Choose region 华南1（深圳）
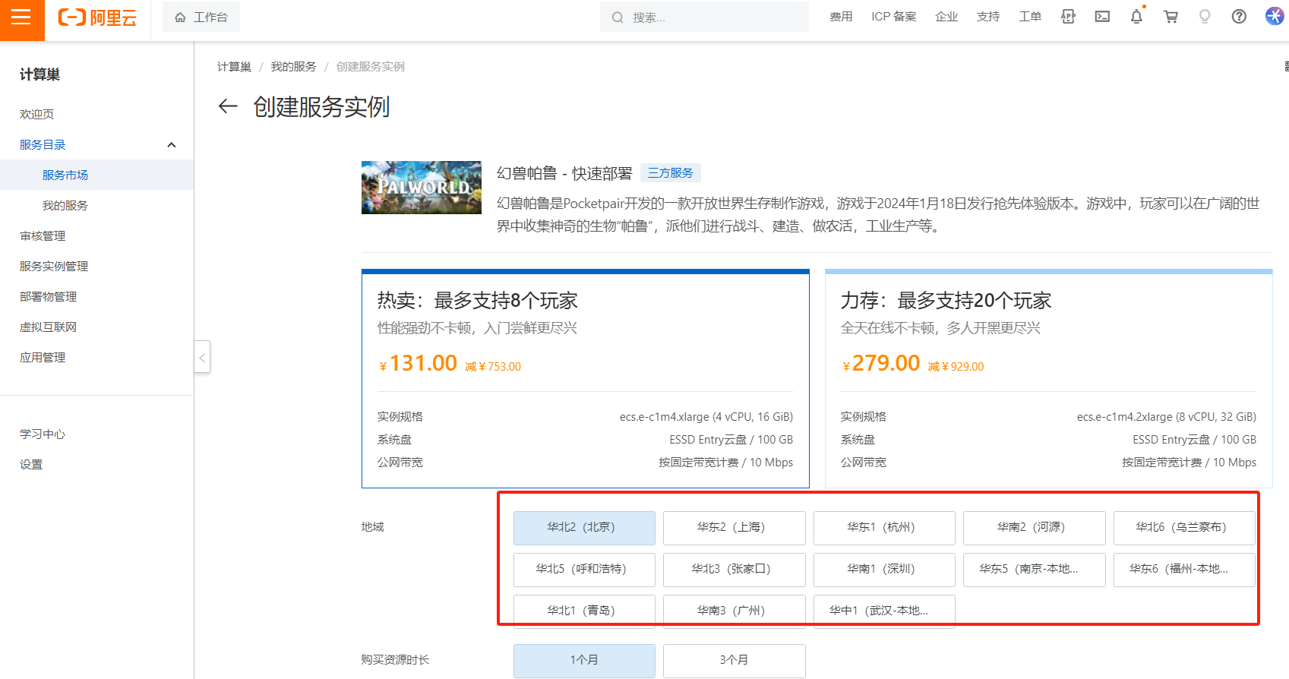The width and height of the screenshot is (1289, 679). 884,570
